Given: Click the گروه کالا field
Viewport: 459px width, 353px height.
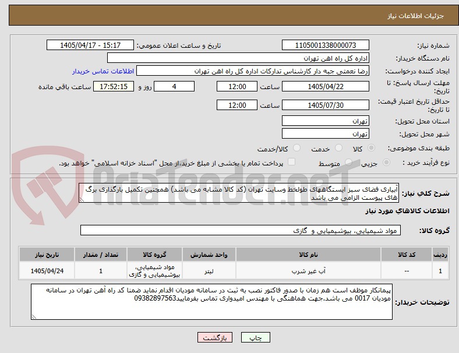Looking at the screenshot, I should [x=241, y=230].
